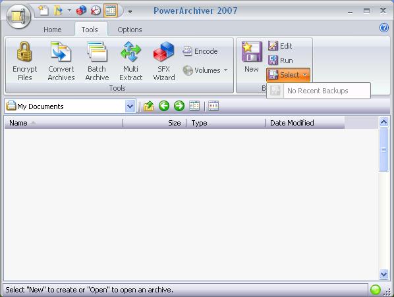394x297 pixels.
Task: Click the Open archive quick-access folder icon
Action: tap(58, 11)
